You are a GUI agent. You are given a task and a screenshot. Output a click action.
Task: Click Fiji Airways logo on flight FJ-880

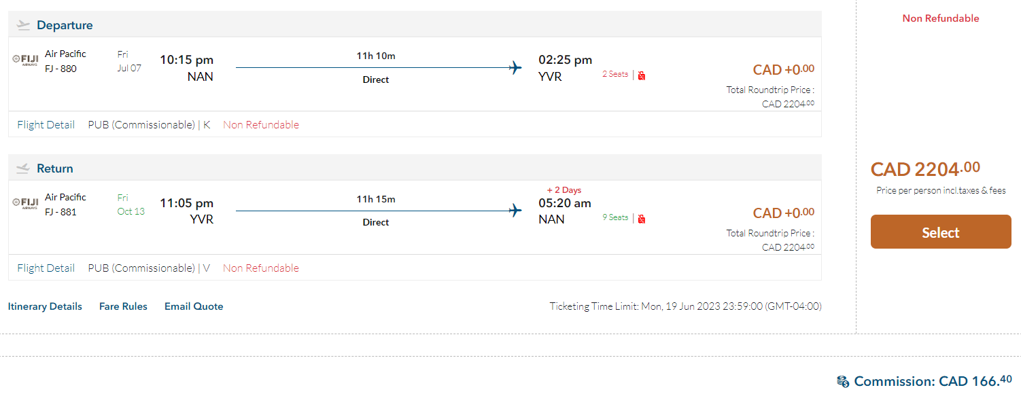26,60
